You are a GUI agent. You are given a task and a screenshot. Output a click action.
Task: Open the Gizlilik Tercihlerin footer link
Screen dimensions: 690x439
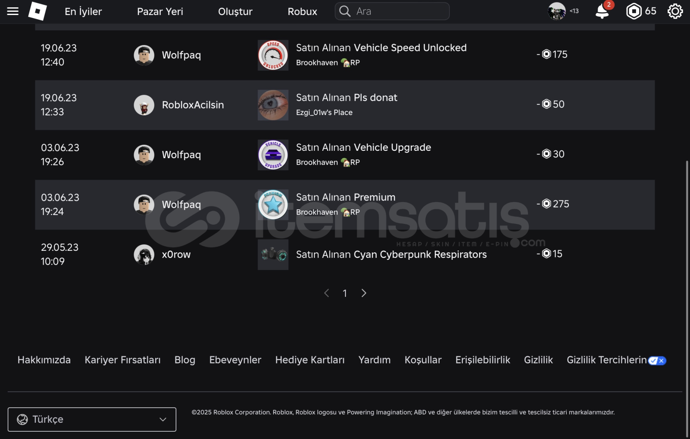coord(607,360)
